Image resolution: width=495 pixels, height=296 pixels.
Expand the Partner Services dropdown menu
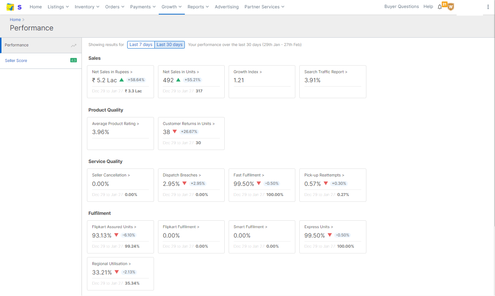pyautogui.click(x=265, y=7)
